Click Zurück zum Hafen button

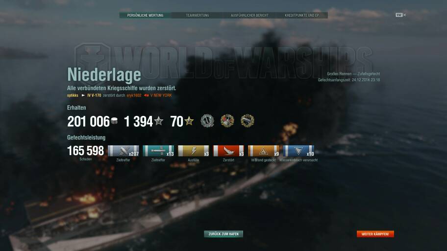click(x=223, y=234)
